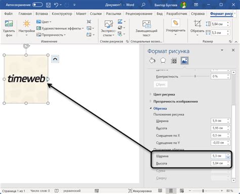
Task: Click ribbon width field 5,3 см
Action: click(219, 33)
